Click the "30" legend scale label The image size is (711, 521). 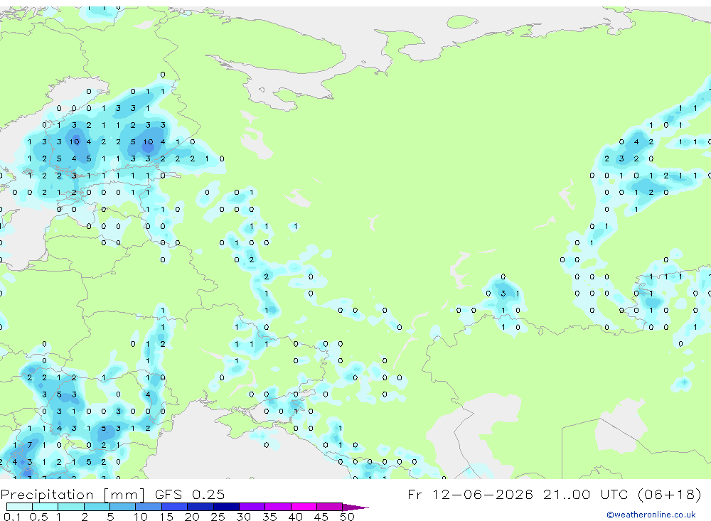(243, 517)
